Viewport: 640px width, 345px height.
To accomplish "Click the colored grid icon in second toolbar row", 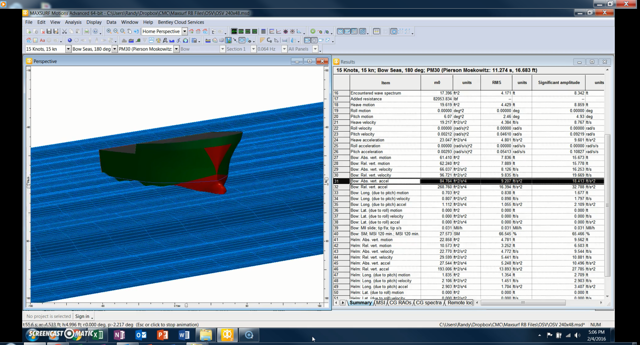I will pos(36,40).
